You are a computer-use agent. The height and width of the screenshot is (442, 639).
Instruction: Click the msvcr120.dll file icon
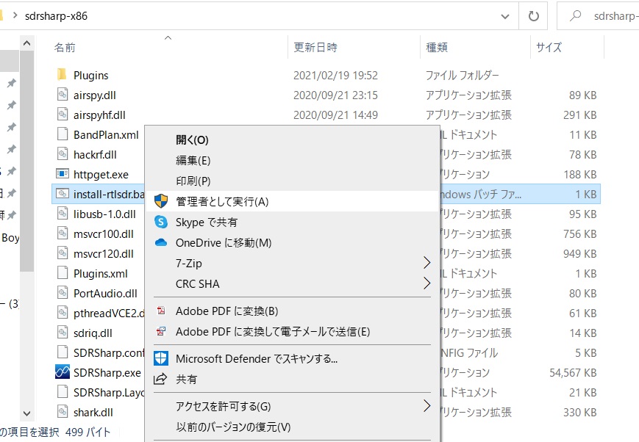click(x=62, y=253)
